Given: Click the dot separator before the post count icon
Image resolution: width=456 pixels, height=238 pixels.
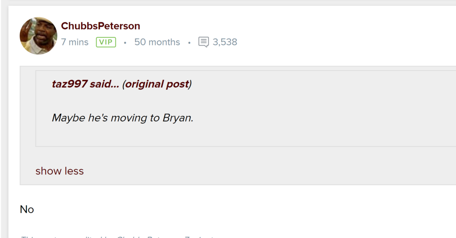Looking at the screenshot, I should point(189,43).
